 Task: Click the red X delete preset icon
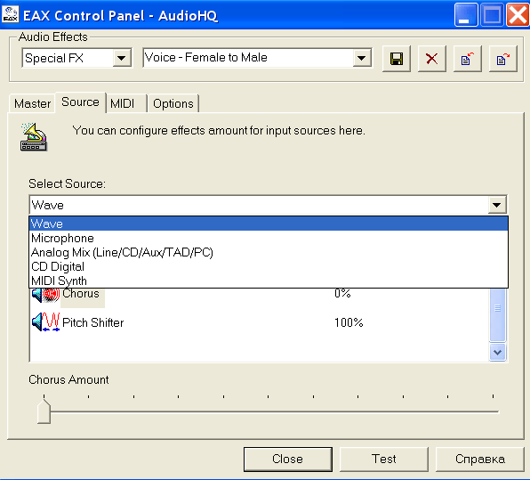point(431,59)
